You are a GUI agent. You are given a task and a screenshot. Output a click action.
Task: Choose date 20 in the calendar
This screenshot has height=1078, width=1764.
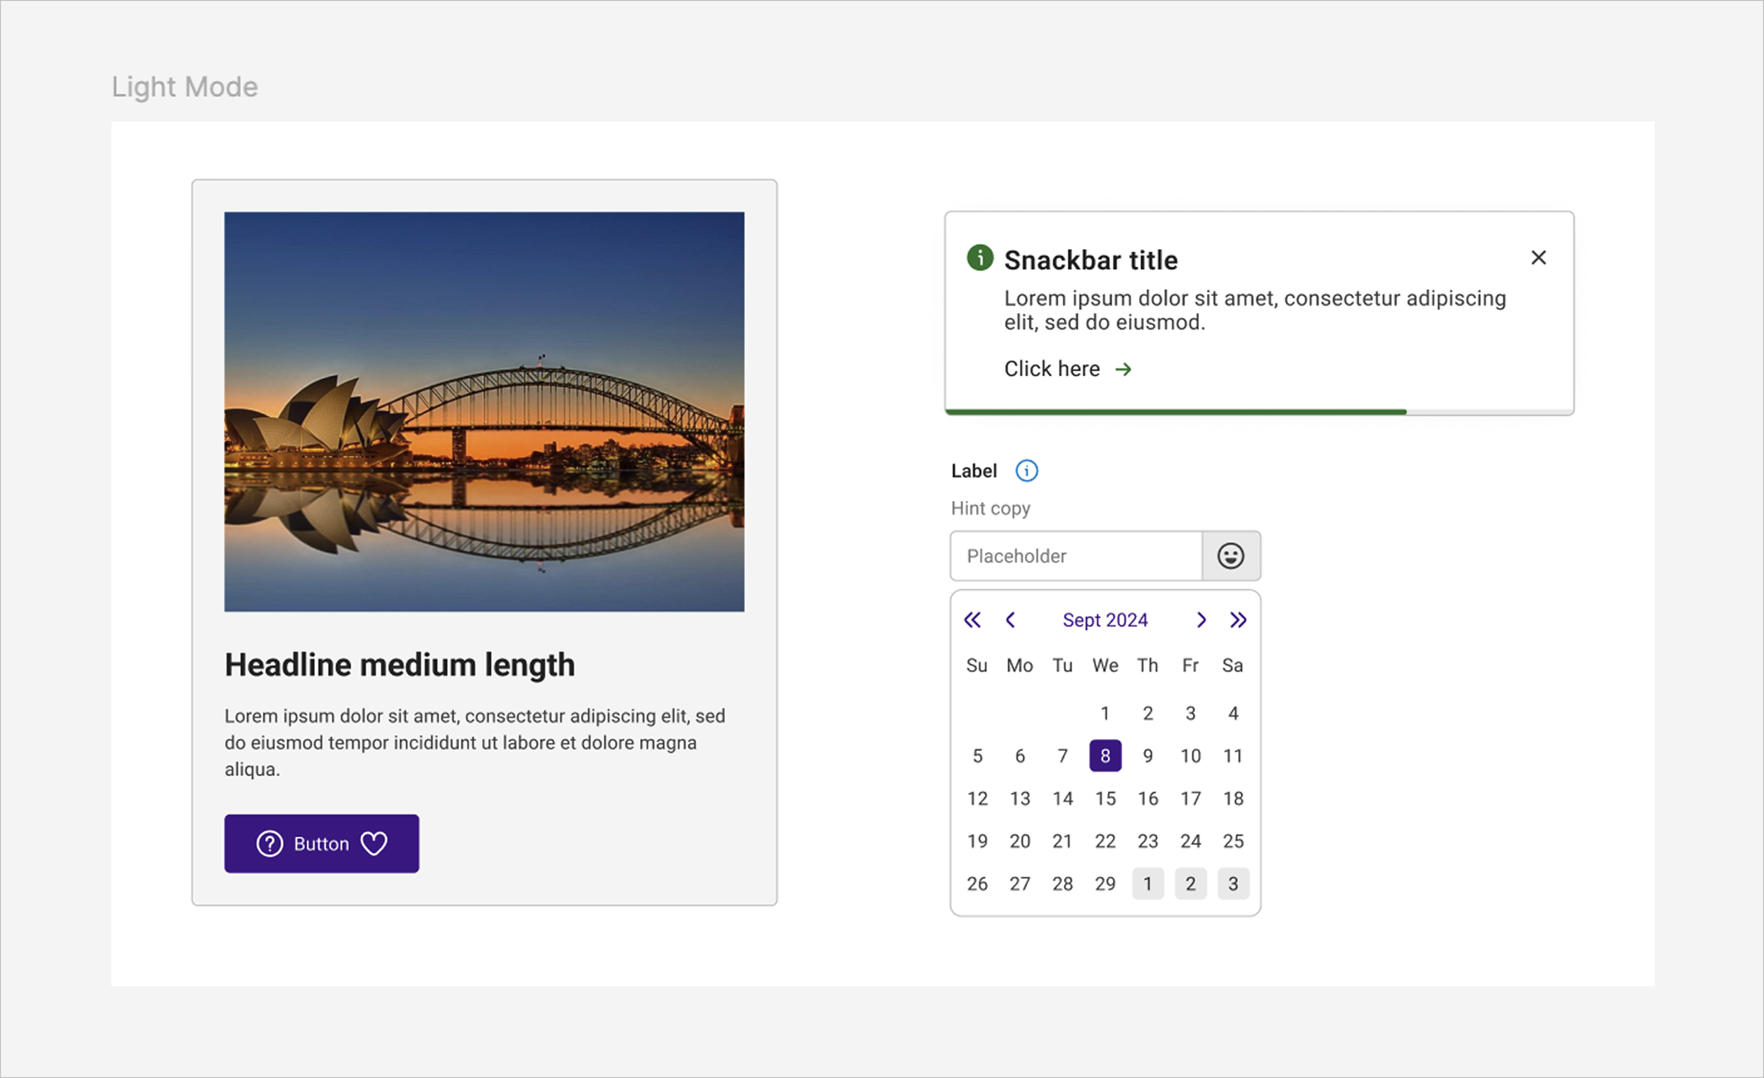1020,841
